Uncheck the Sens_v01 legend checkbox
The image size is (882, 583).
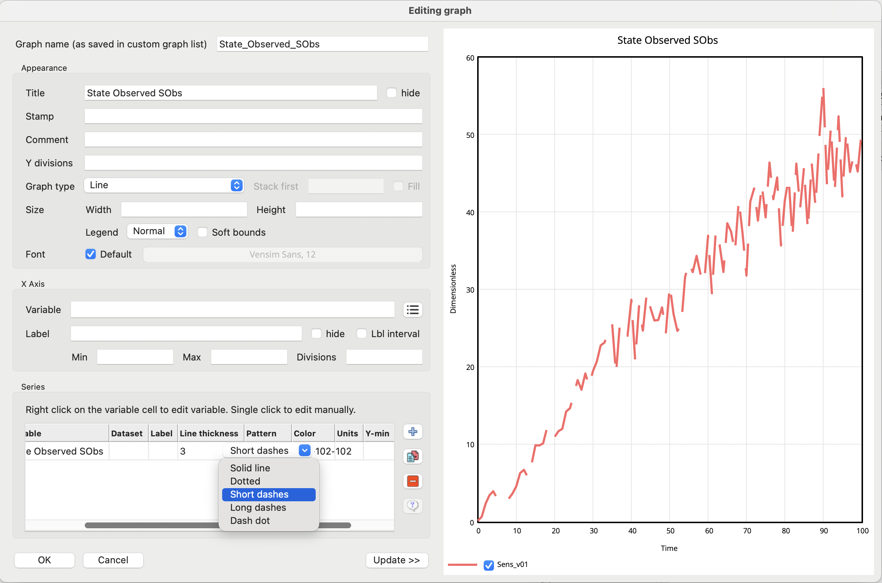[x=488, y=565]
